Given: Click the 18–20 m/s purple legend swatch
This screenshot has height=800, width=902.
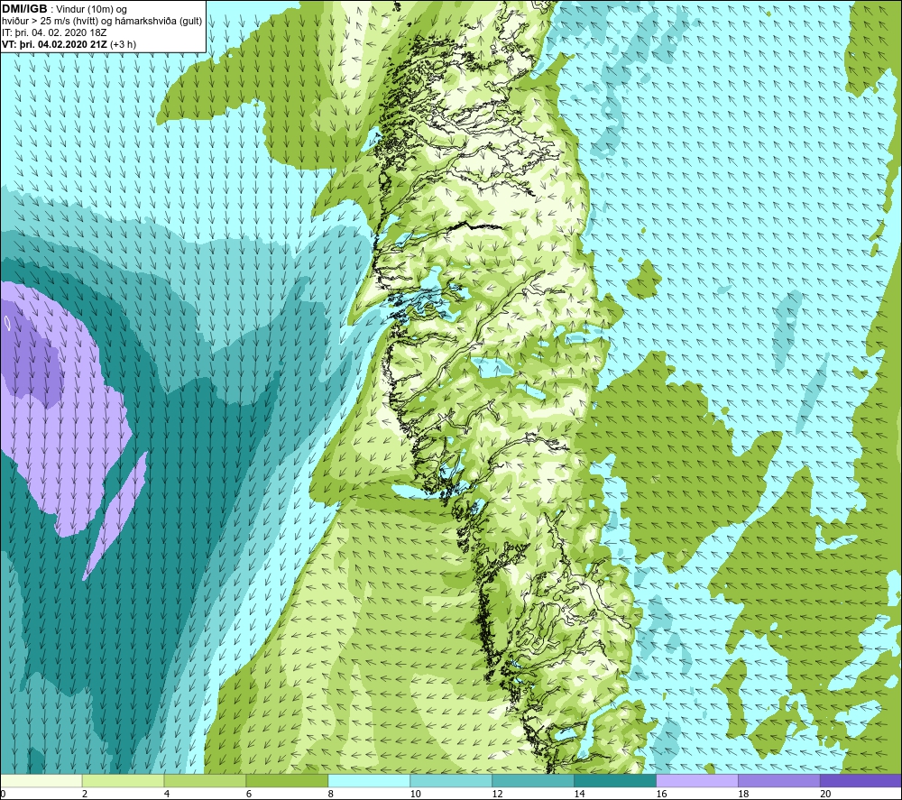Looking at the screenshot, I should tap(779, 781).
